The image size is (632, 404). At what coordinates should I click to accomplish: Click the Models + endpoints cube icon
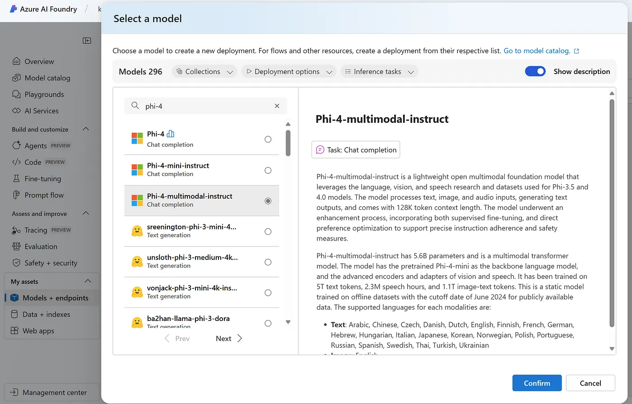pyautogui.click(x=14, y=298)
